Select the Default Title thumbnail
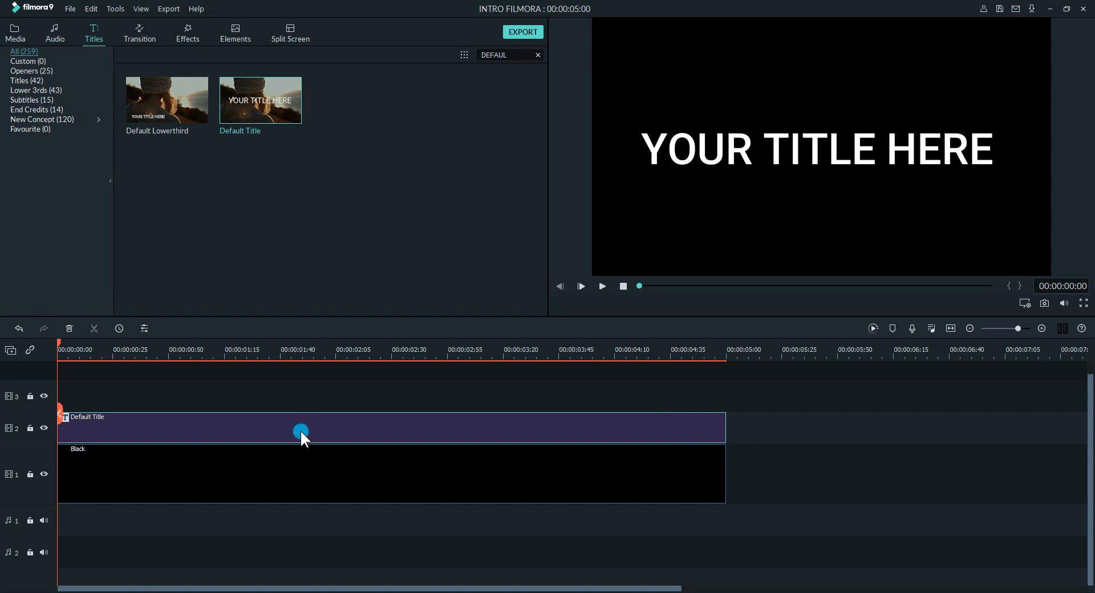 point(261,100)
